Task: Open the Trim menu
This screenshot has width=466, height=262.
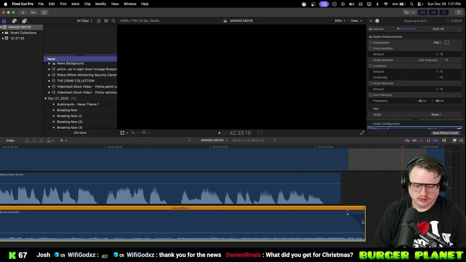Action: coord(63,4)
